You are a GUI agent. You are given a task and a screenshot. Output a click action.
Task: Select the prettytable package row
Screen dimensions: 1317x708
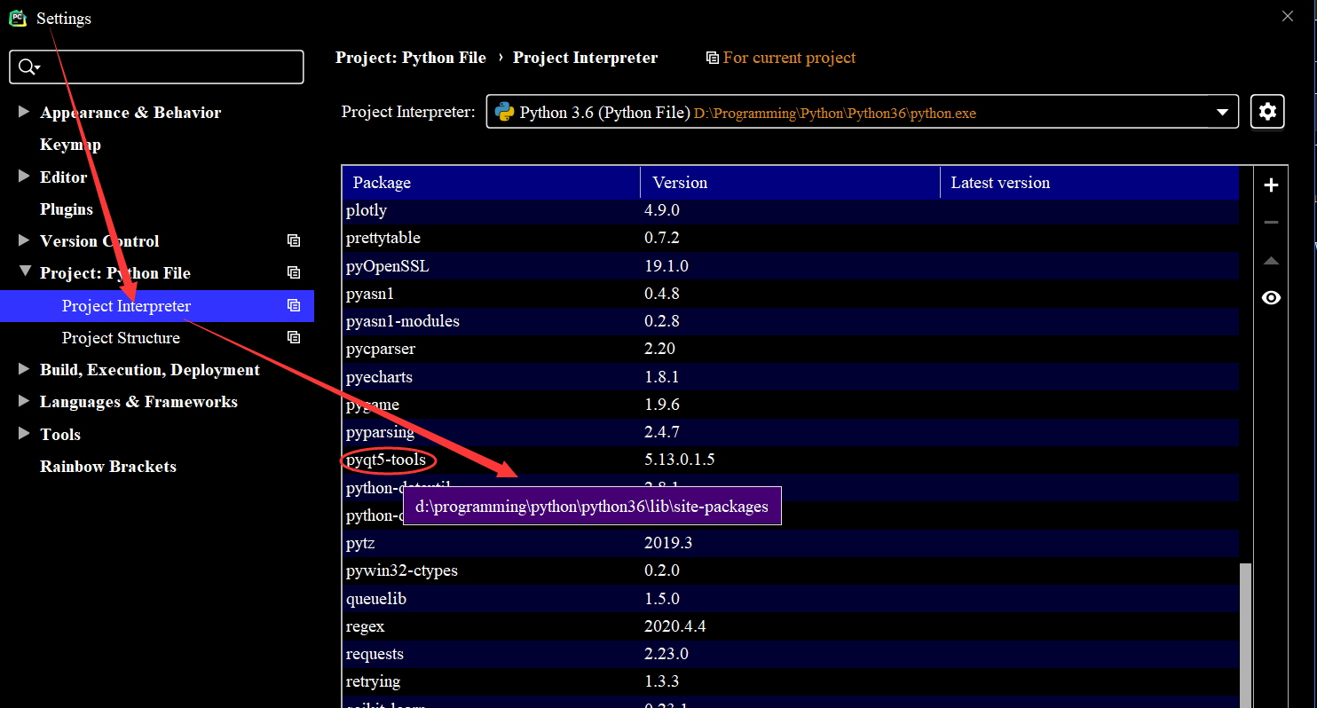(x=790, y=238)
